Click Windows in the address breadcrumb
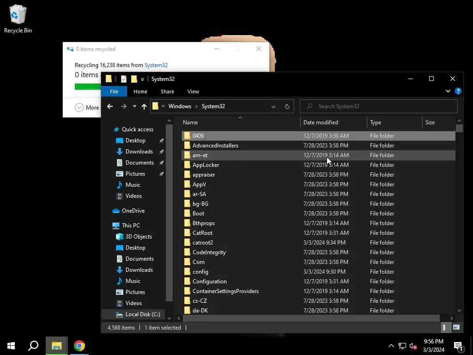 (180, 106)
